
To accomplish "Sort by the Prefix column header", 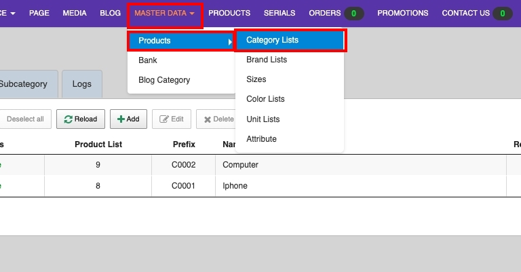I will [x=183, y=144].
